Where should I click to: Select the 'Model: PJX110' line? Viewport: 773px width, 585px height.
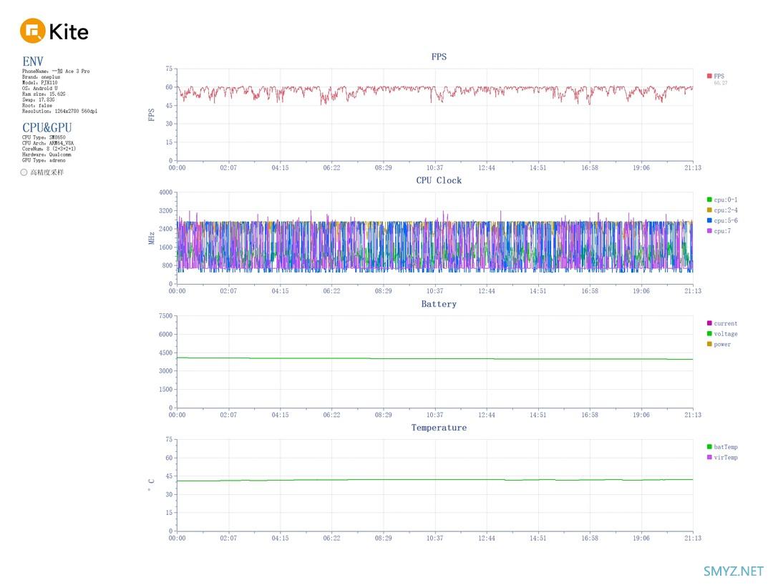click(x=39, y=83)
